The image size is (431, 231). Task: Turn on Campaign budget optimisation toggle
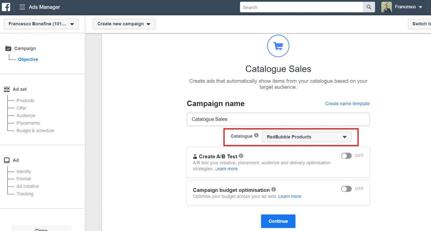[x=346, y=189]
